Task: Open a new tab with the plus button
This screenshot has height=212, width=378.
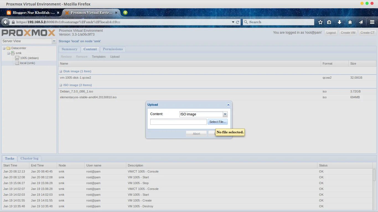Action: click(125, 12)
